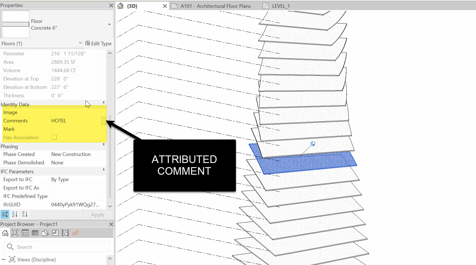Sort properties in reverse Z to A order
Image resolution: width=476 pixels, height=265 pixels.
(x=25, y=214)
